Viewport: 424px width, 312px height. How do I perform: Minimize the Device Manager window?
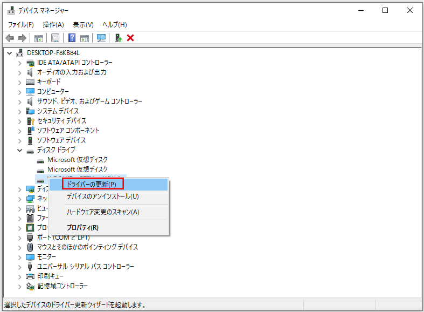coord(361,11)
